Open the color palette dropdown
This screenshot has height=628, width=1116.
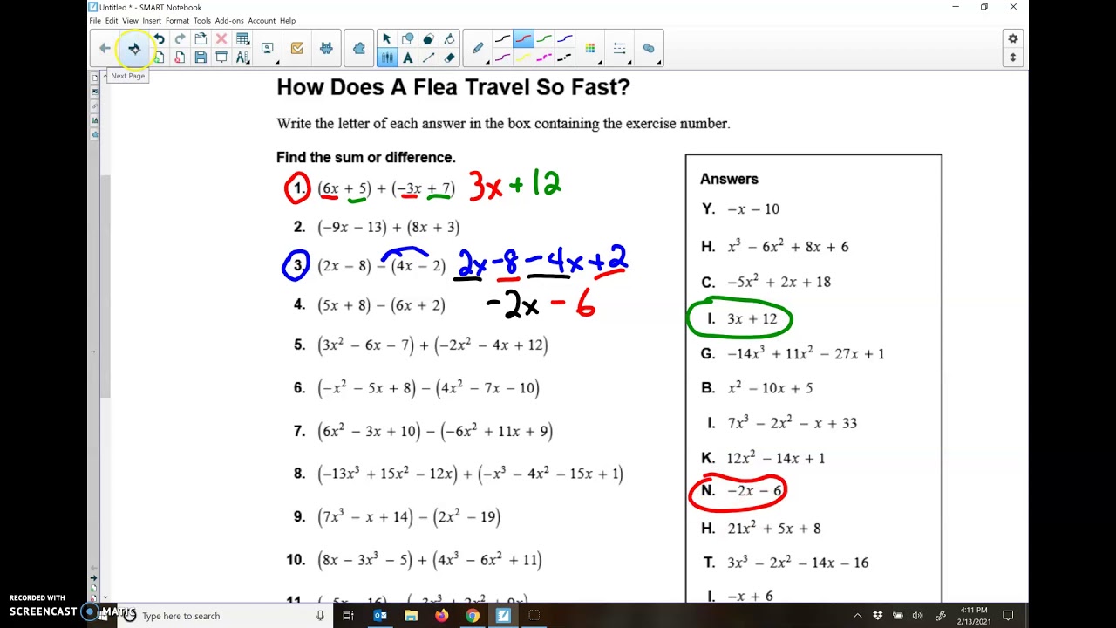click(x=590, y=49)
